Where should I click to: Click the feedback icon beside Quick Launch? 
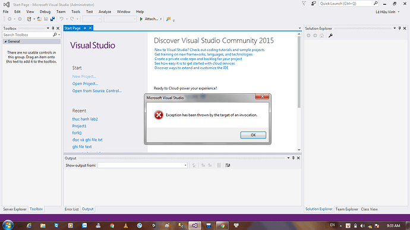coord(314,4)
